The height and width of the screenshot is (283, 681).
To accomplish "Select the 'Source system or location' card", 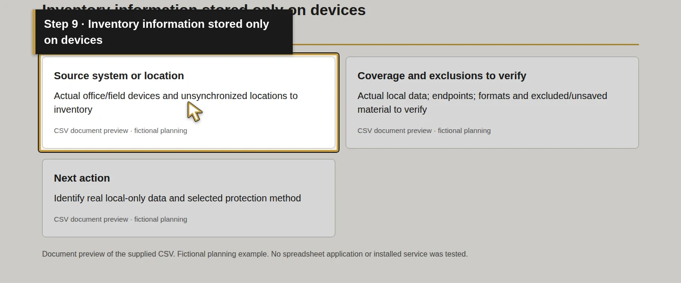I will pos(189,103).
